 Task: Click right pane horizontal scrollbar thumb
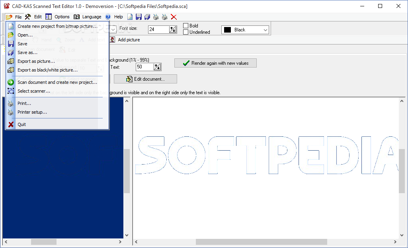tap(261, 242)
